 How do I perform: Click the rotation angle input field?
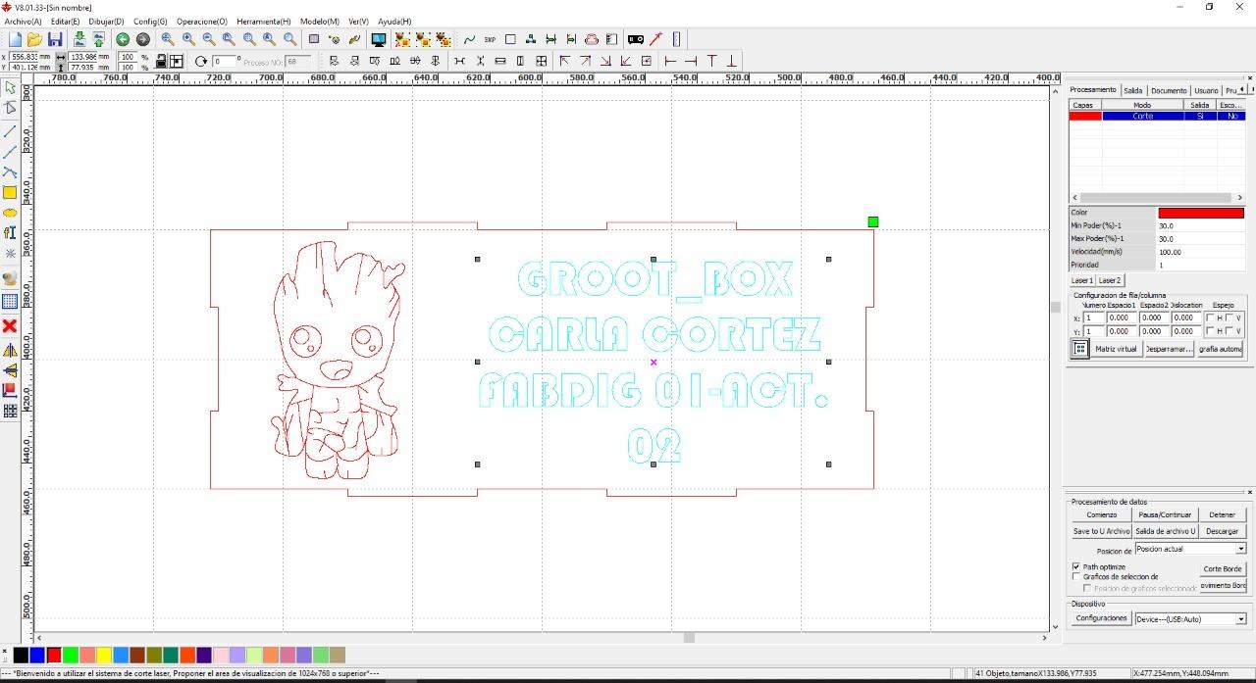pyautogui.click(x=226, y=61)
